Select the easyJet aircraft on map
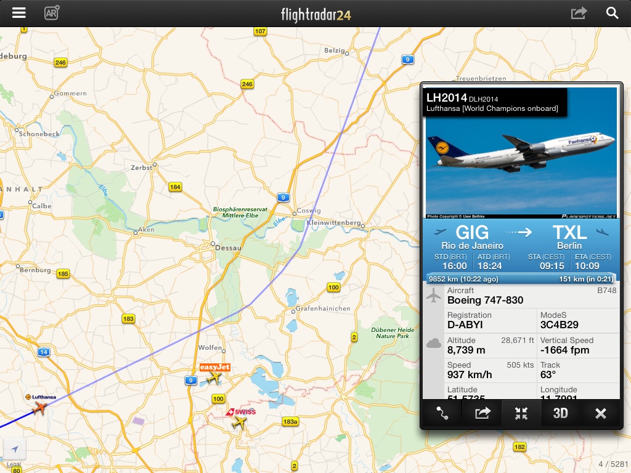The image size is (631, 473). coord(214,378)
